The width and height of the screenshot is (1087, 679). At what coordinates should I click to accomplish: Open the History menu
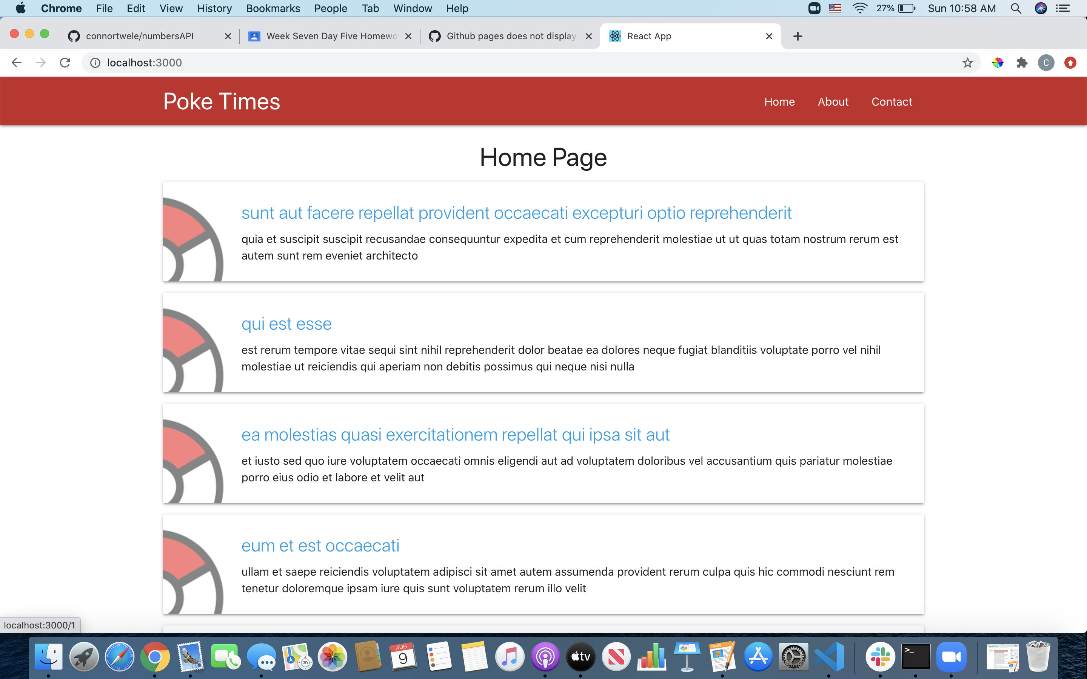214,9
